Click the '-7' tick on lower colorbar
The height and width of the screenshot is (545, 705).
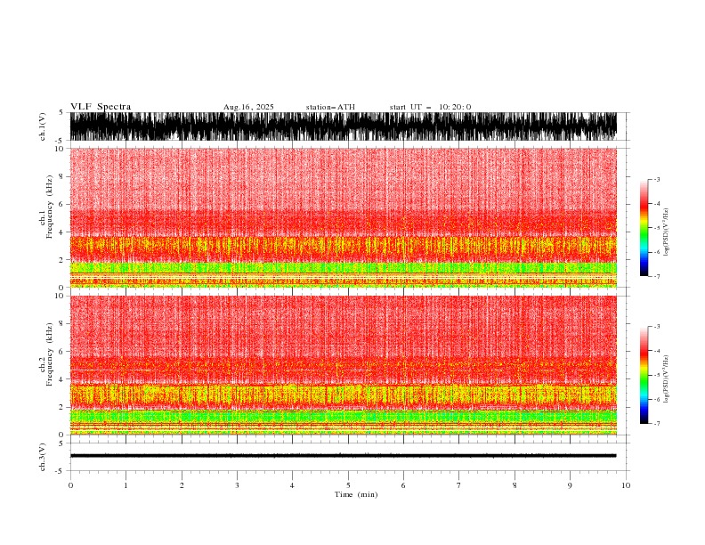656,423
